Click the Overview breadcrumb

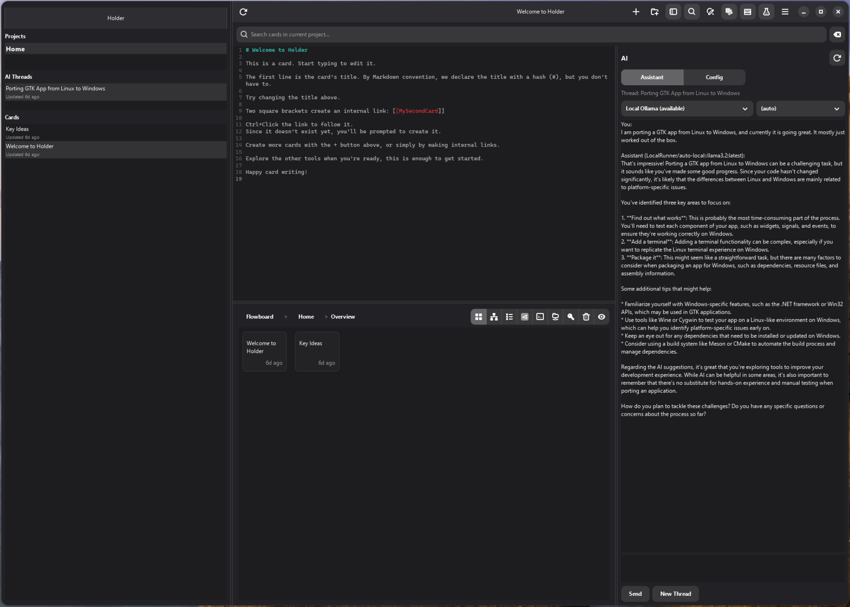343,317
